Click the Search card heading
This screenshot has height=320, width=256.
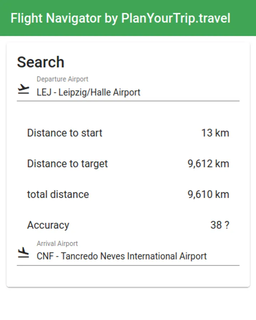(41, 62)
